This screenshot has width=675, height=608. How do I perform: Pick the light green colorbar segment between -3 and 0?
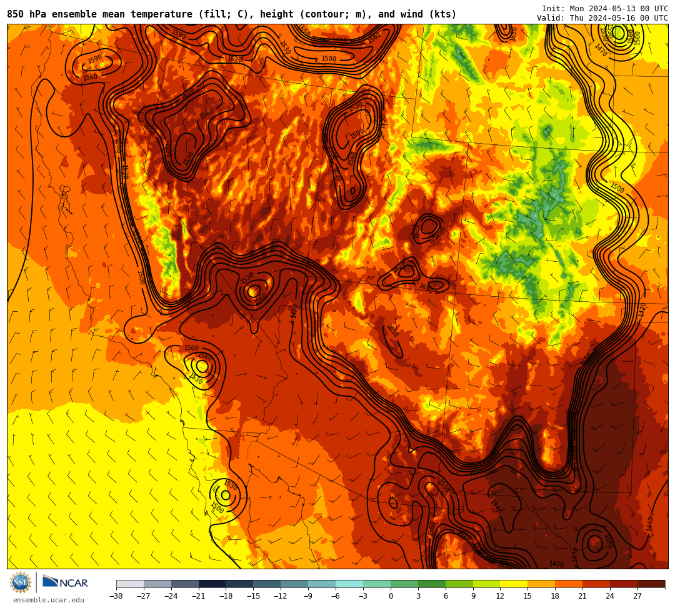[x=377, y=584]
